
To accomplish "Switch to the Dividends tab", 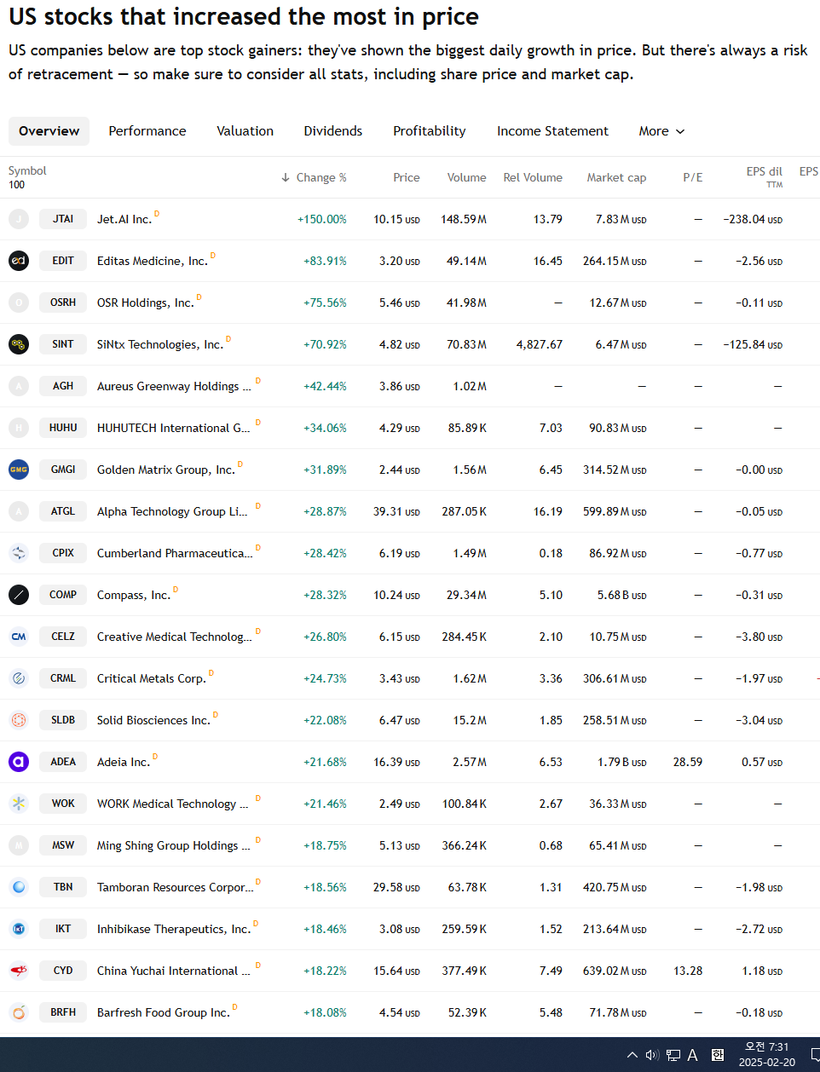I will pyautogui.click(x=333, y=131).
